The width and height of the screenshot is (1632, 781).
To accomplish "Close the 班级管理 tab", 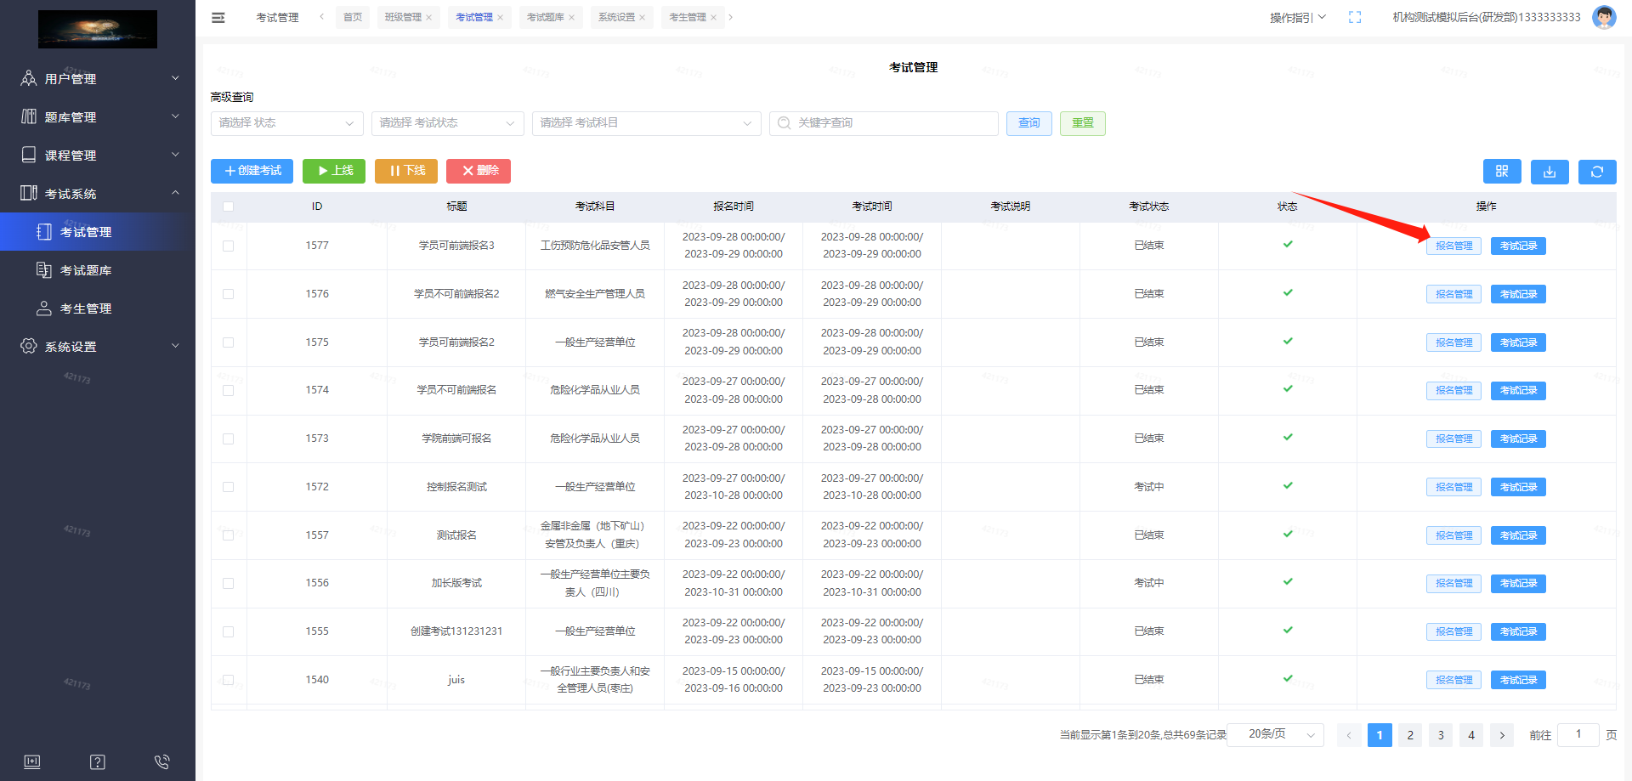I will click(429, 18).
